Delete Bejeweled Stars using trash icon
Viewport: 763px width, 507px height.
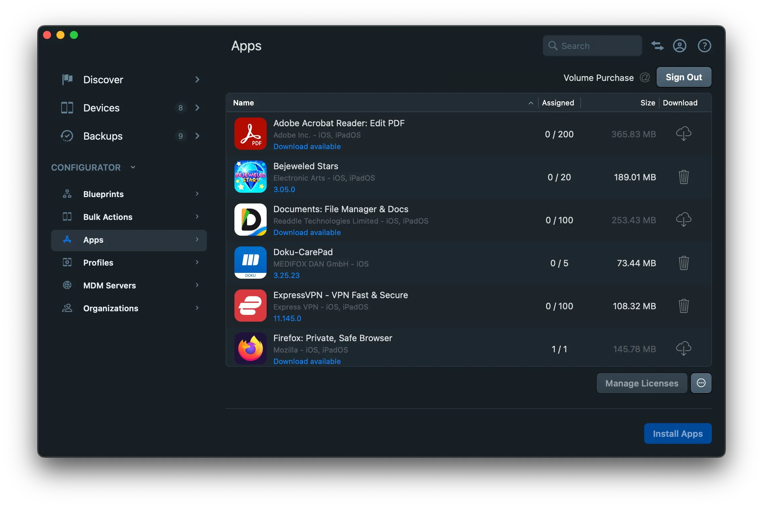click(684, 177)
